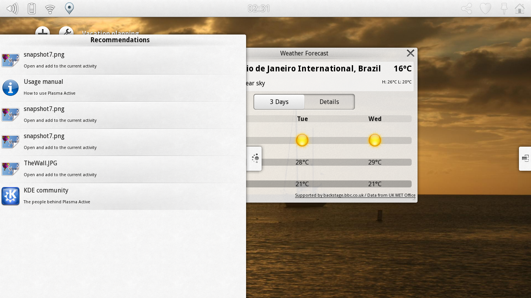Click the KDE gear logo icon
The width and height of the screenshot is (531, 298).
click(10, 196)
